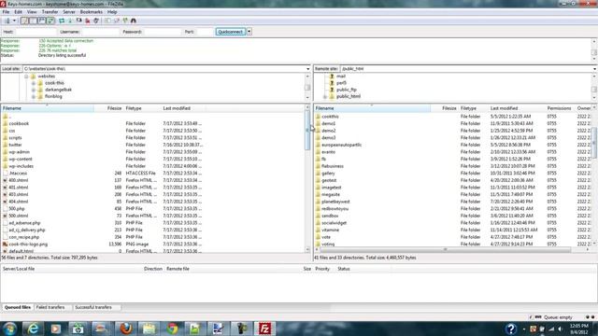Select the mail folder in remote tree
This screenshot has height=336, width=598.
point(340,77)
